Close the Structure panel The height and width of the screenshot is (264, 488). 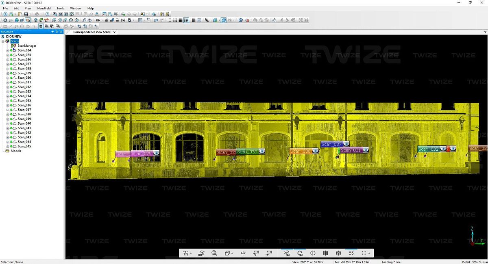[x=61, y=32]
